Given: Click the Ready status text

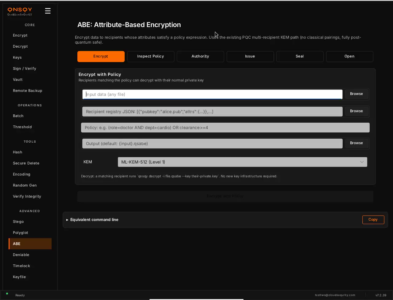Looking at the screenshot, I should coord(20,295).
